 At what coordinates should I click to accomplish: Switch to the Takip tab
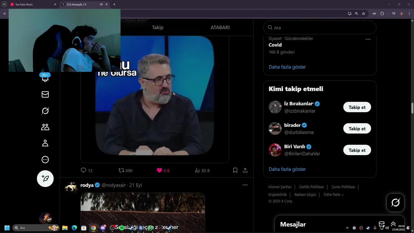pyautogui.click(x=158, y=28)
